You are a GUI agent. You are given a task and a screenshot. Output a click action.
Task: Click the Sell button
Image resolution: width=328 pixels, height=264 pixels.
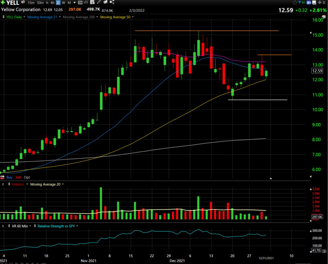coord(18,177)
